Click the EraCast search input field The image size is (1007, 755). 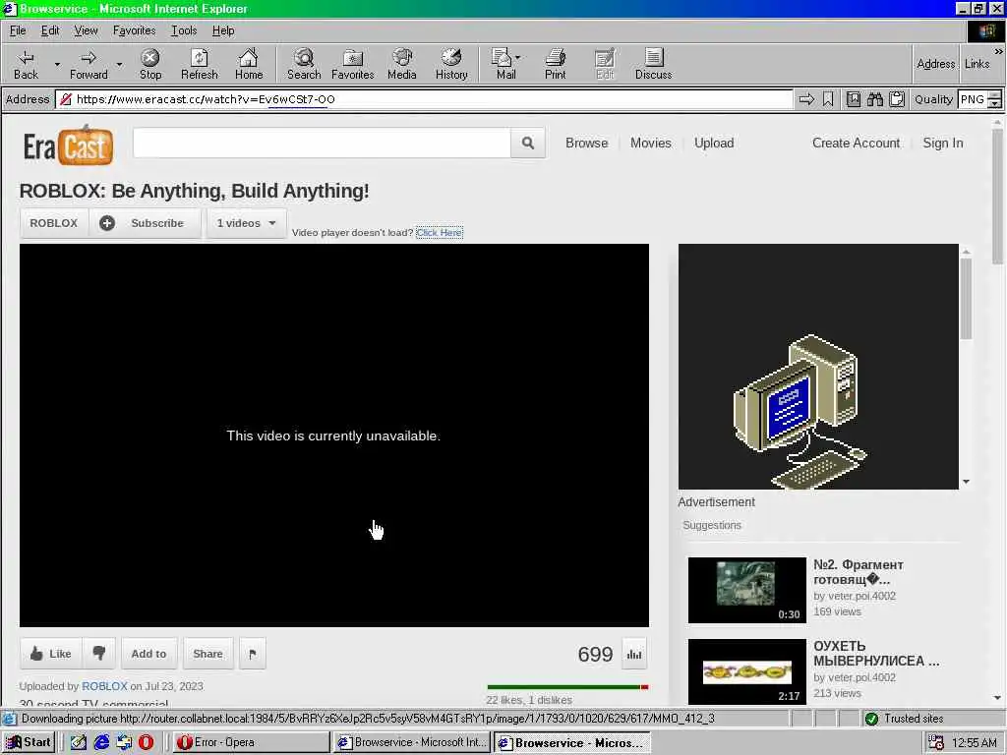click(322, 143)
